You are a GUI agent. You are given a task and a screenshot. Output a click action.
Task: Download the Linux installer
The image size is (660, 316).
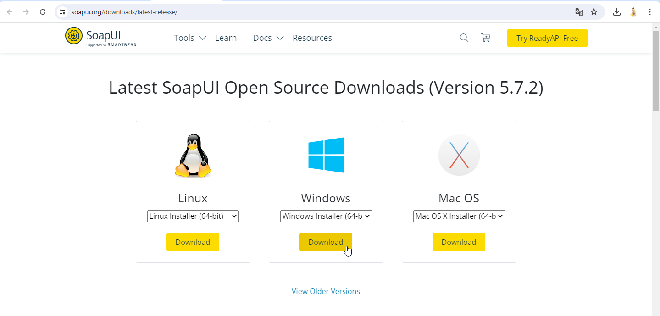(193, 242)
